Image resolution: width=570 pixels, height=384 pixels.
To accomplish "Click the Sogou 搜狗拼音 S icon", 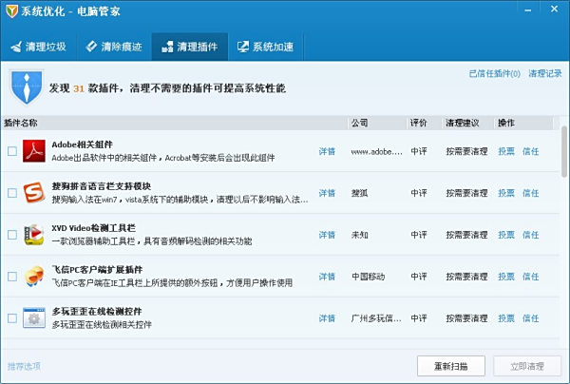I will click(x=34, y=192).
